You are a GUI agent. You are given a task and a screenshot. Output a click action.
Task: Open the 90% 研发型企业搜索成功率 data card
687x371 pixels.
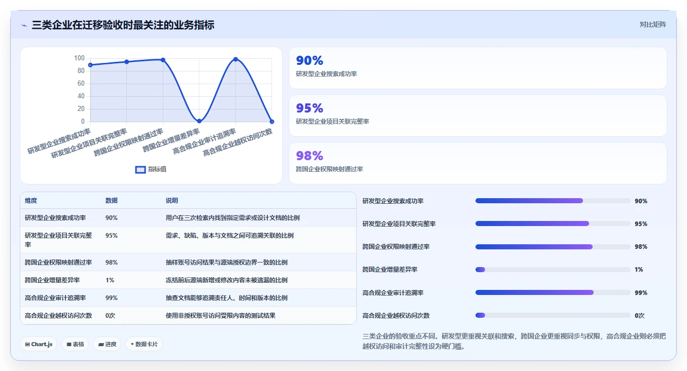pyautogui.click(x=477, y=68)
